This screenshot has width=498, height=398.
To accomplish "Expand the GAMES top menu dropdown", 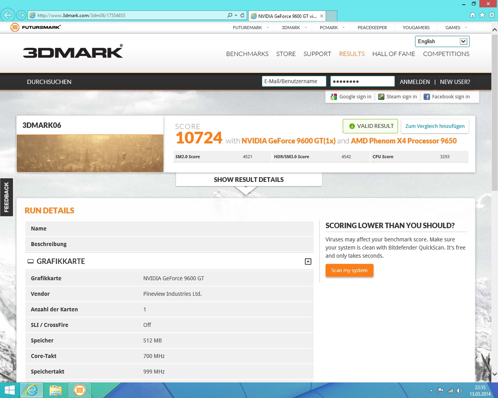I will click(466, 28).
